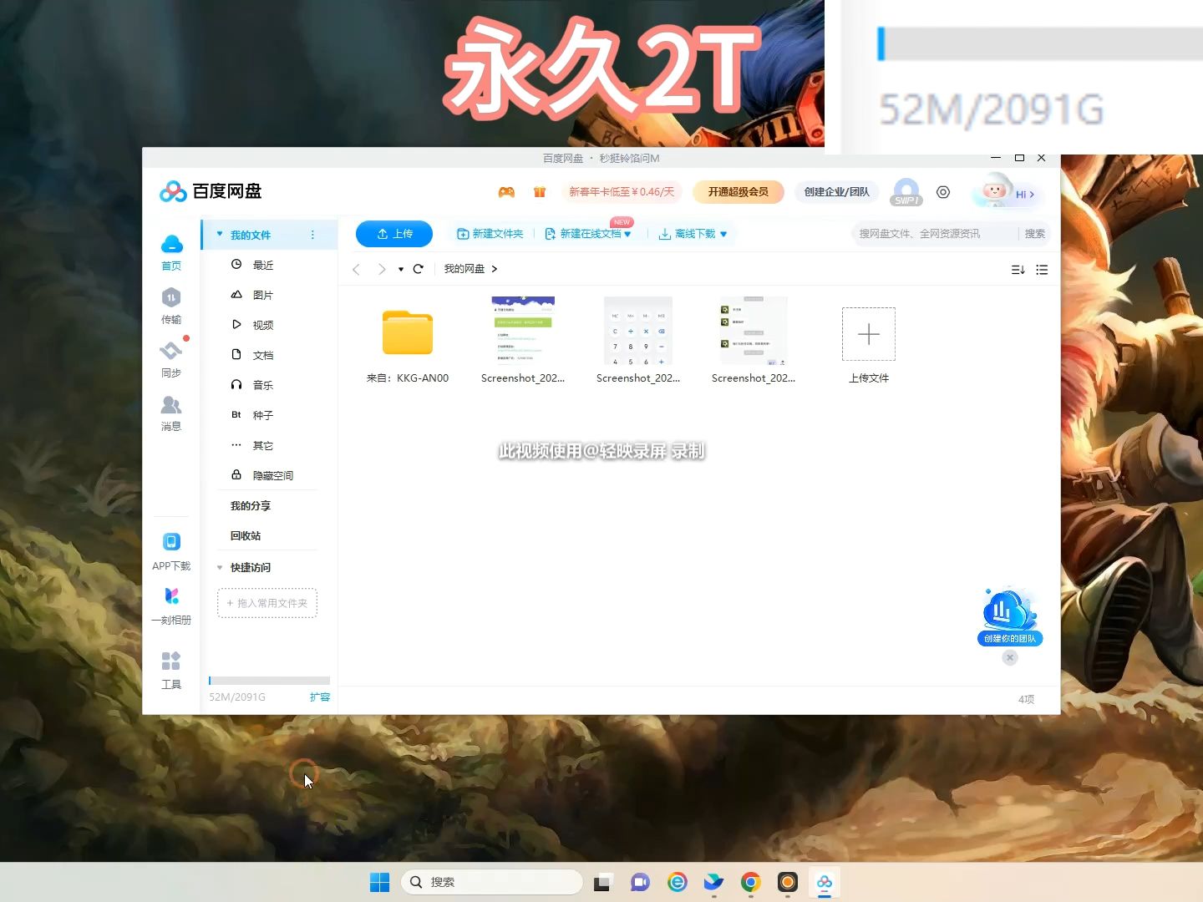Open Edge-like browser taskbar icon

point(677,882)
